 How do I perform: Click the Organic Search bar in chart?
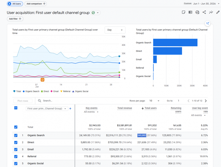175,43
